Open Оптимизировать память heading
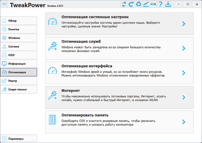This screenshot has width=202, height=143. [85, 115]
